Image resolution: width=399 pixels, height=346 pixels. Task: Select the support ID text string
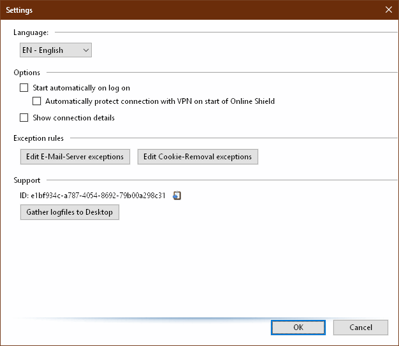coord(92,196)
